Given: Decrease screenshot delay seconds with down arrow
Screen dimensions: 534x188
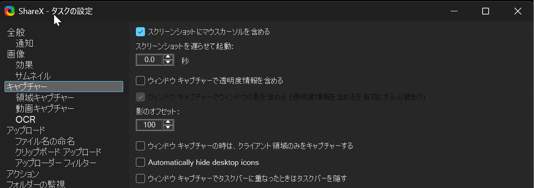Looking at the screenshot, I should tap(168, 62).
